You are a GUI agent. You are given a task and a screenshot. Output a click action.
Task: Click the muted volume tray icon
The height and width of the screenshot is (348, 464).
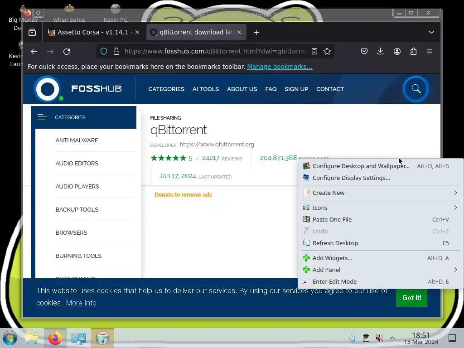point(379,338)
